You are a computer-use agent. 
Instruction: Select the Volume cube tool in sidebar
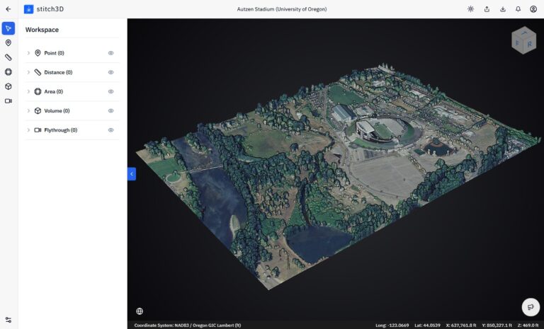[x=8, y=86]
